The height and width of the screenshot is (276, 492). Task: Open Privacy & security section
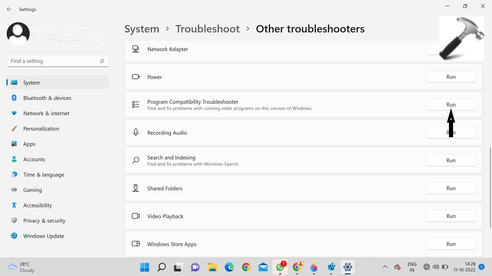pos(44,221)
